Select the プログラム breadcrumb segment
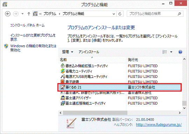The width and height of the screenshot is (189, 134). (50, 14)
